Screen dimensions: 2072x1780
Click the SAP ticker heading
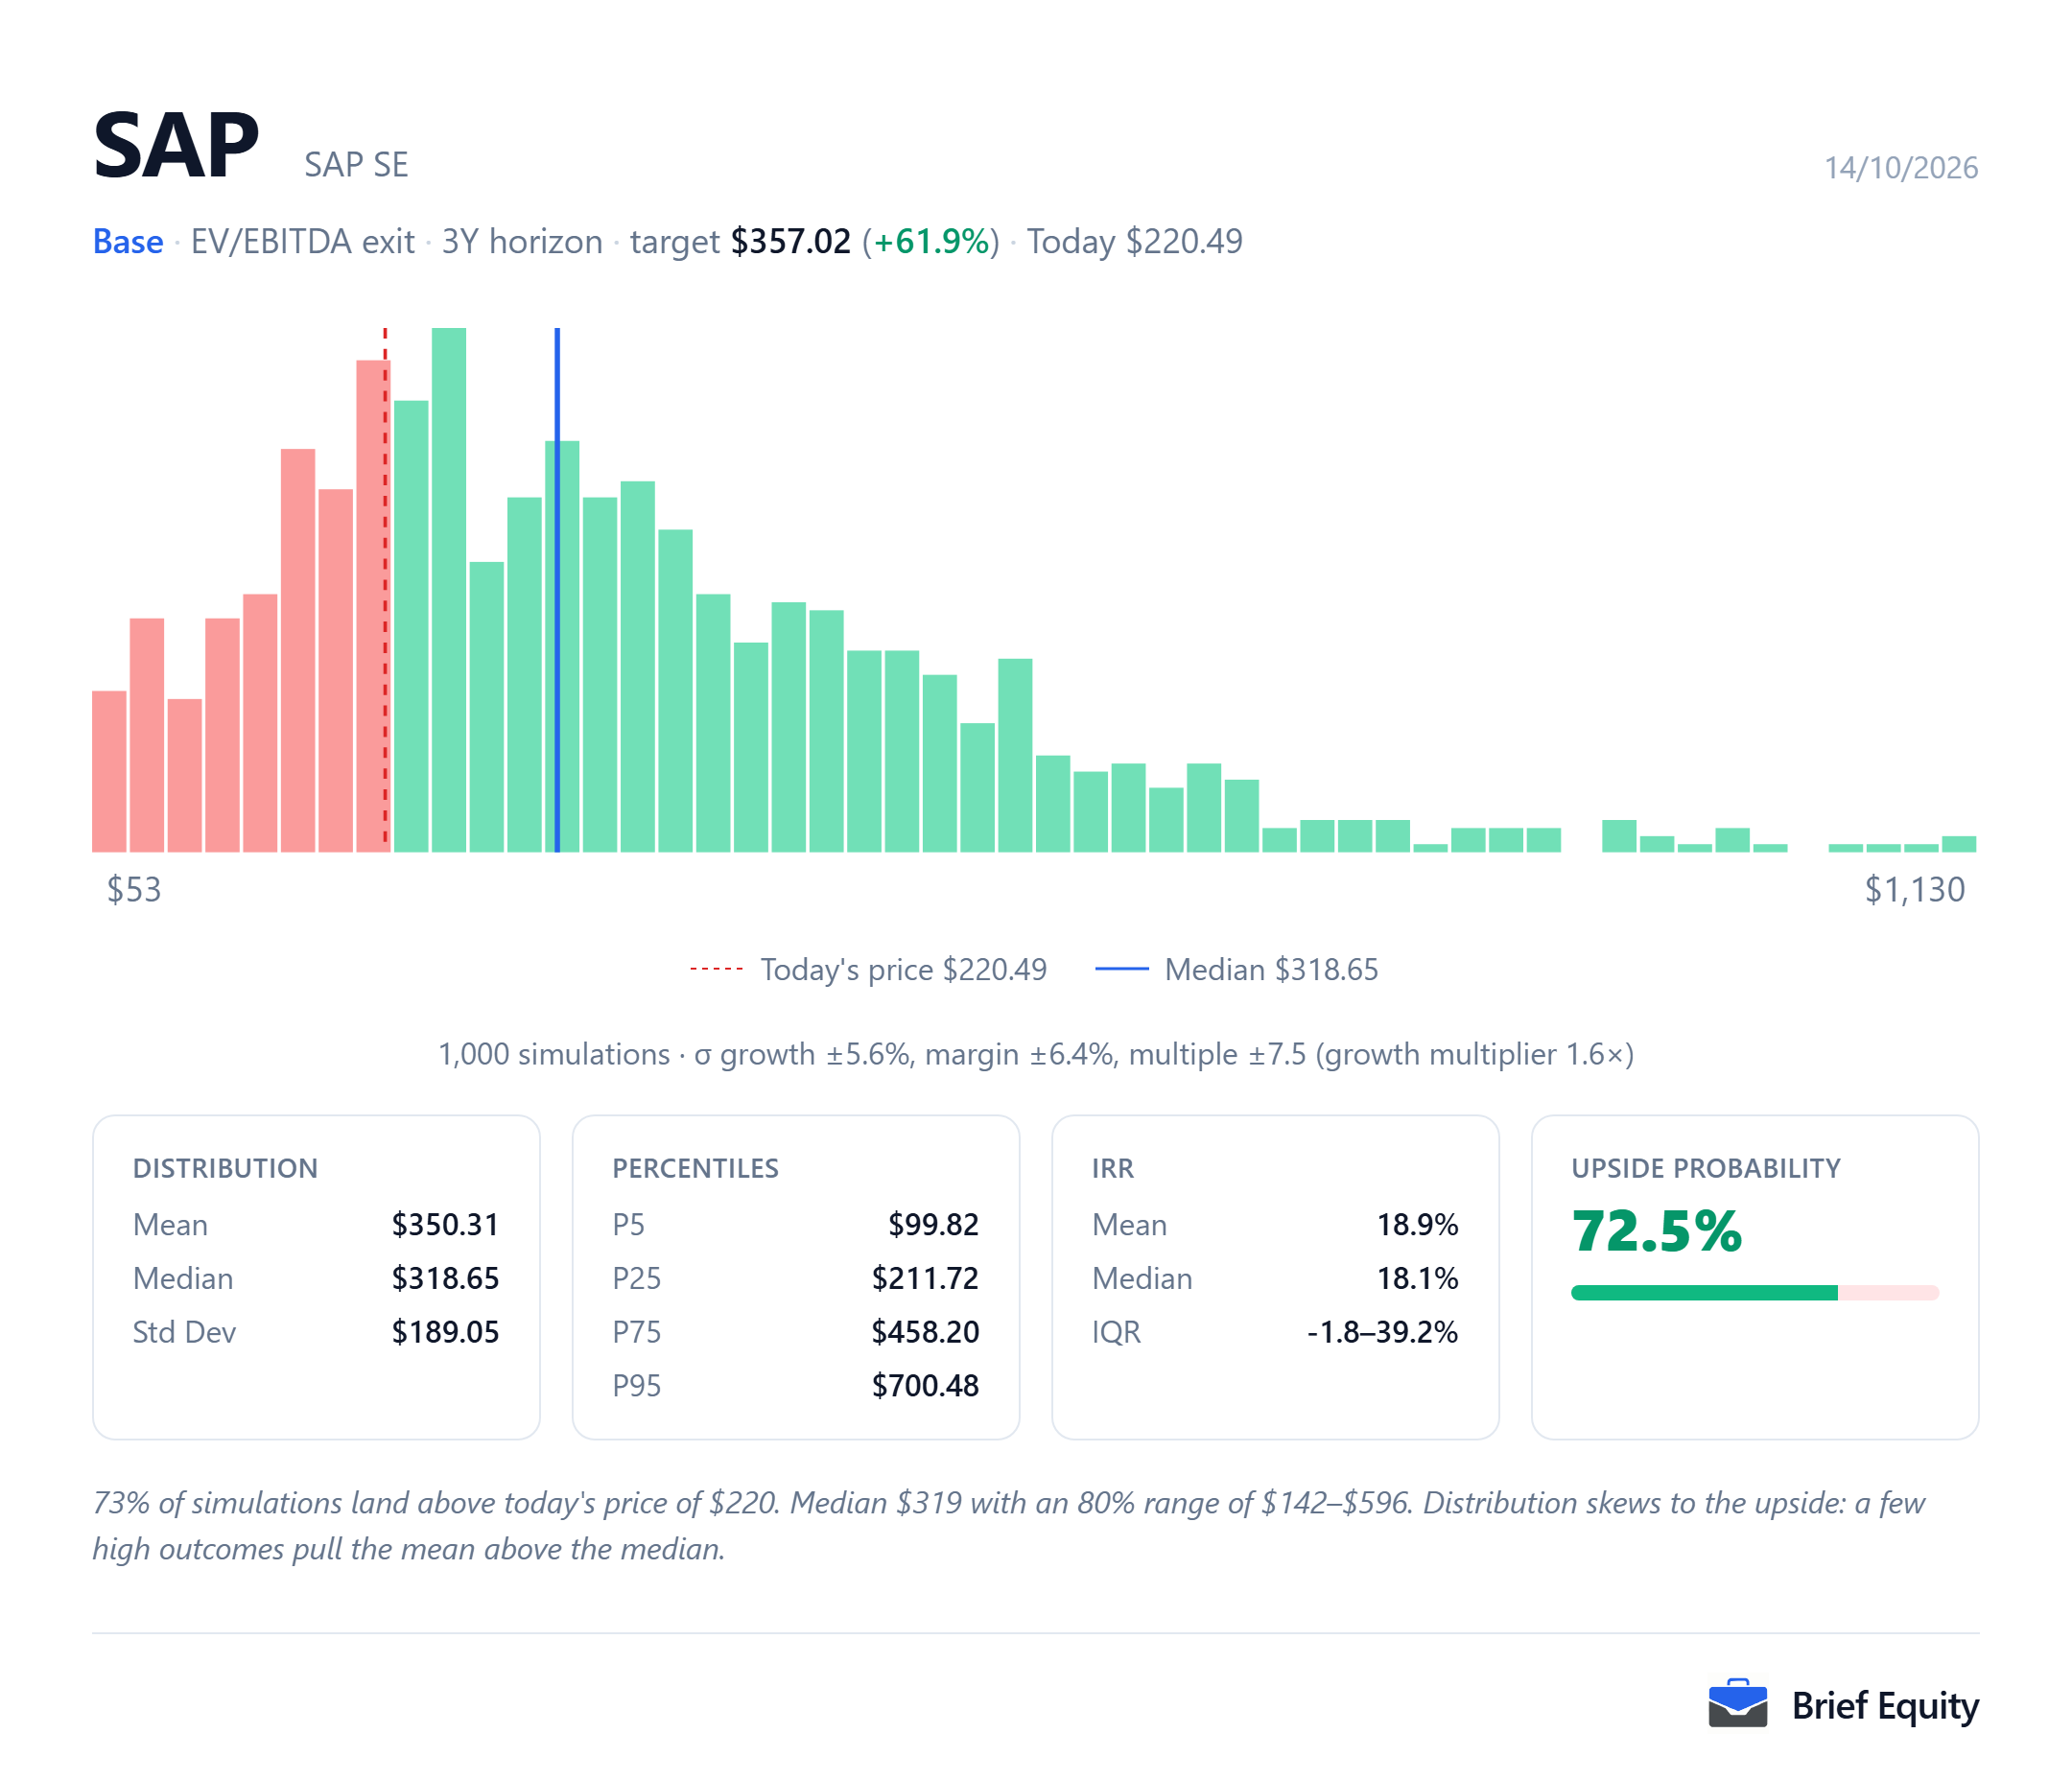click(176, 146)
